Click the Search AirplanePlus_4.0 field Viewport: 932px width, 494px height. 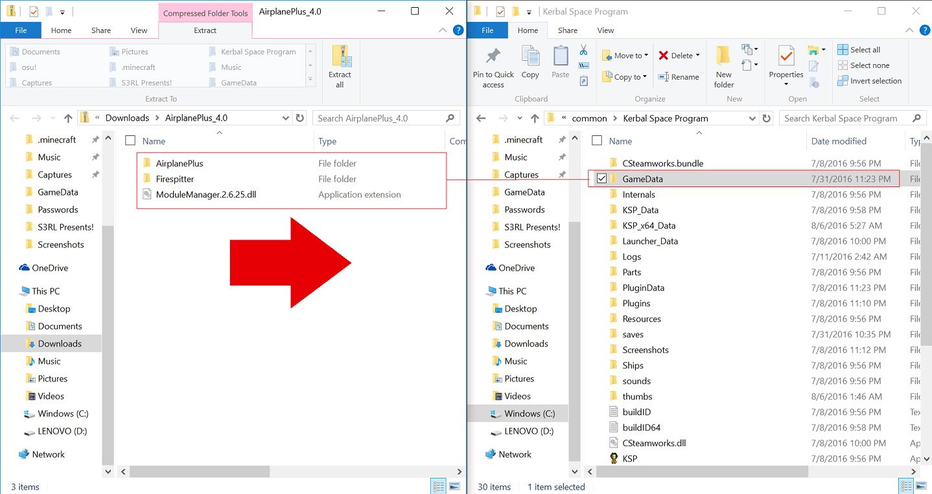(x=386, y=118)
